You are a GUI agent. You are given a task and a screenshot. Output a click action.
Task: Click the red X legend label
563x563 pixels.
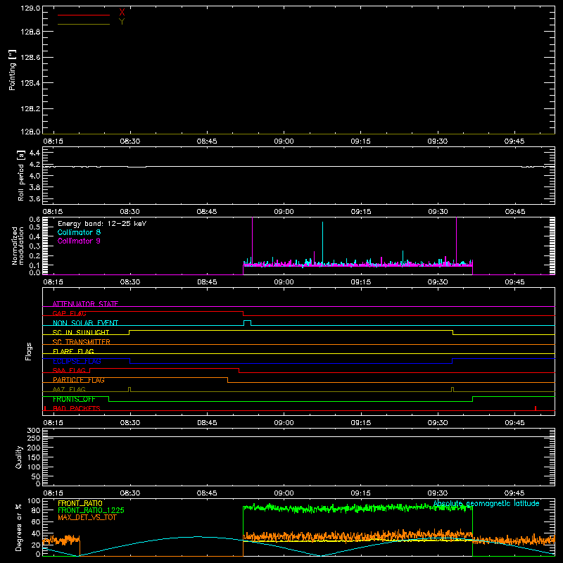coord(122,12)
